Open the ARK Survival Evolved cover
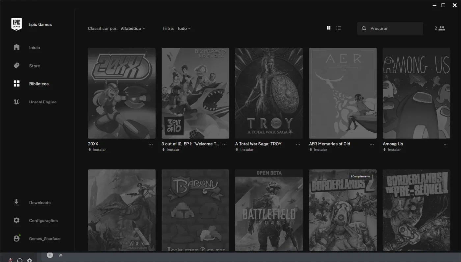The image size is (461, 262). tap(122, 211)
